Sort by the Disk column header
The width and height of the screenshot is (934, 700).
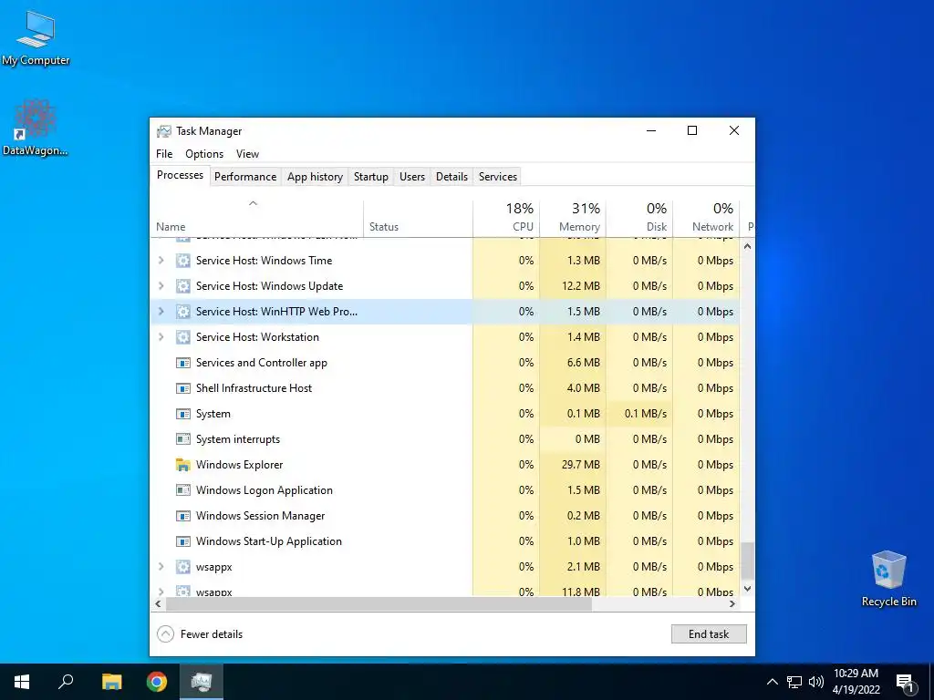(x=639, y=218)
